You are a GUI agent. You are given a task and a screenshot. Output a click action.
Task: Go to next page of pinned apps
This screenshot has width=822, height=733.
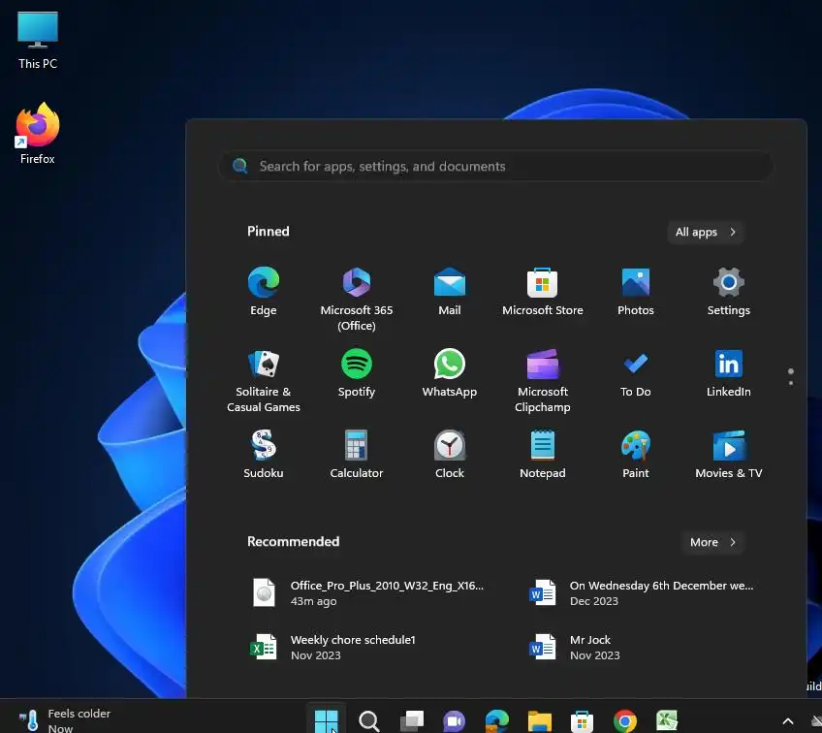791,383
